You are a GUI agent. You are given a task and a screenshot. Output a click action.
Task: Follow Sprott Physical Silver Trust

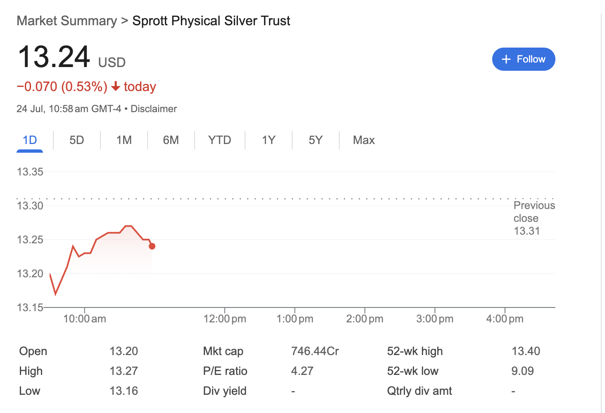pyautogui.click(x=524, y=59)
